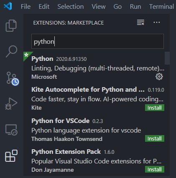Open the Terminal menu
This screenshot has width=176, height=178.
[161, 7]
